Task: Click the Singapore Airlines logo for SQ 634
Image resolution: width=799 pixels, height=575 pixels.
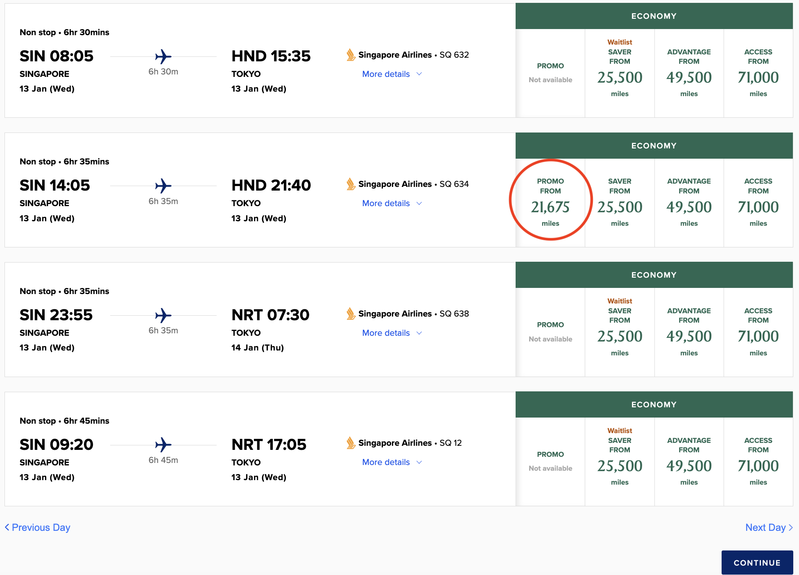Action: click(351, 184)
